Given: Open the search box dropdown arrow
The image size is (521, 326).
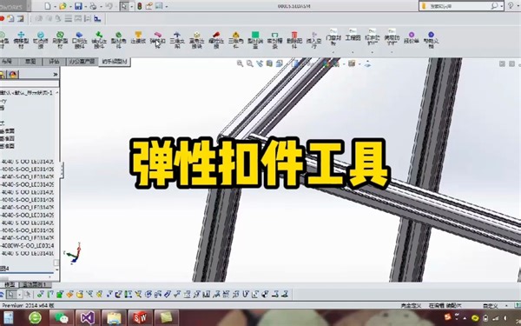Looking at the screenshot, I should tap(501, 6).
